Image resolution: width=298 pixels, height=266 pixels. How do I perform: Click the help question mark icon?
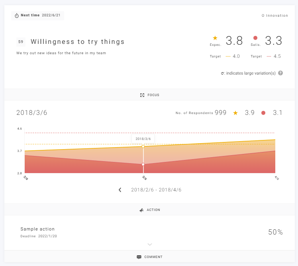point(280,73)
